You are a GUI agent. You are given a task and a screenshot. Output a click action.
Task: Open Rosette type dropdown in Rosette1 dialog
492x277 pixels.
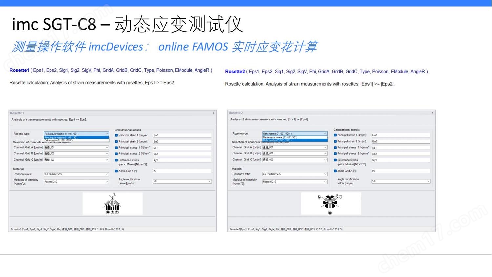pyautogui.click(x=76, y=134)
